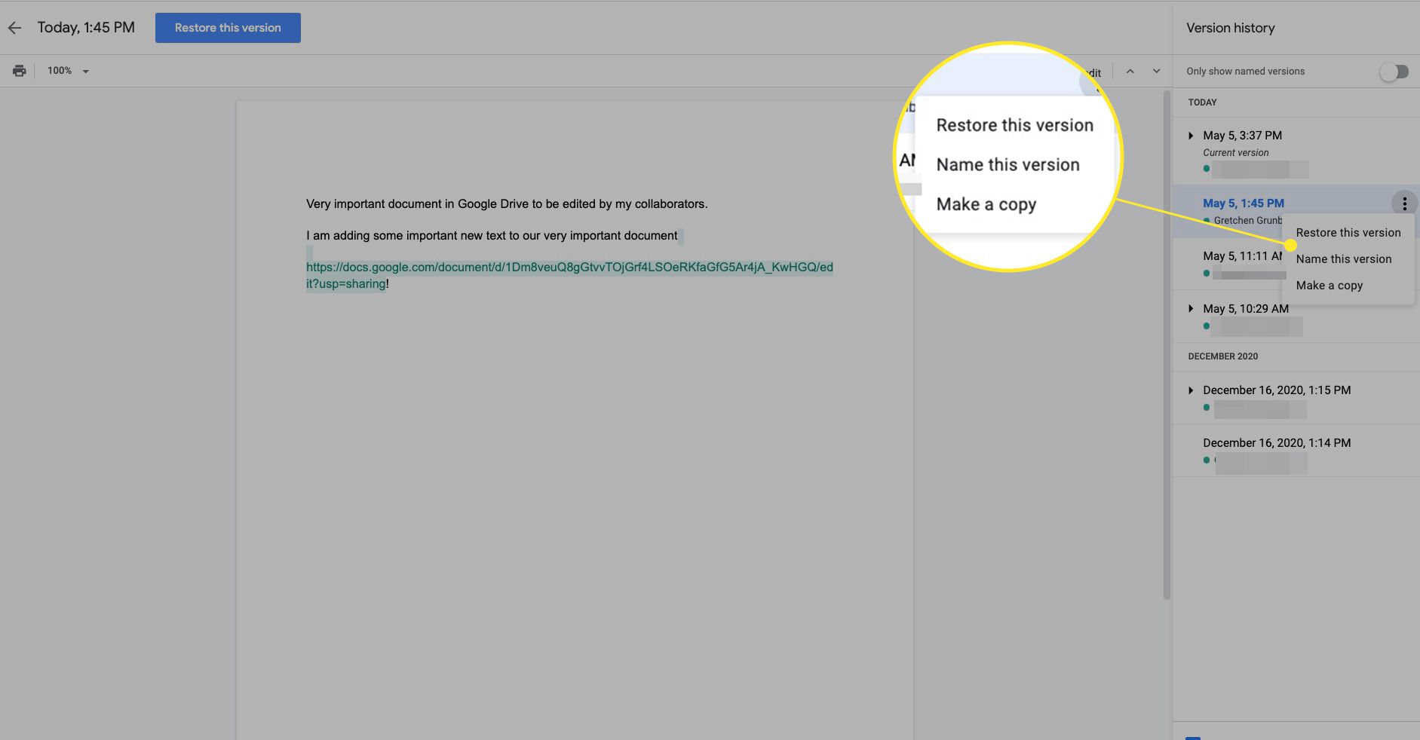Select the May 5, 1:45 PM version
This screenshot has width=1420, height=740.
(1244, 203)
